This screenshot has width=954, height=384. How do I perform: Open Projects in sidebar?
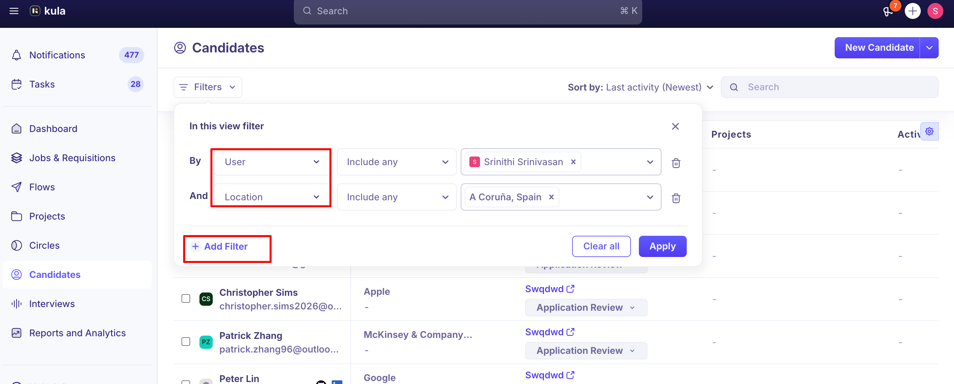click(77, 216)
